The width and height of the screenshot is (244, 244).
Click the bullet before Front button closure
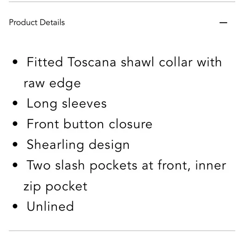(x=15, y=124)
